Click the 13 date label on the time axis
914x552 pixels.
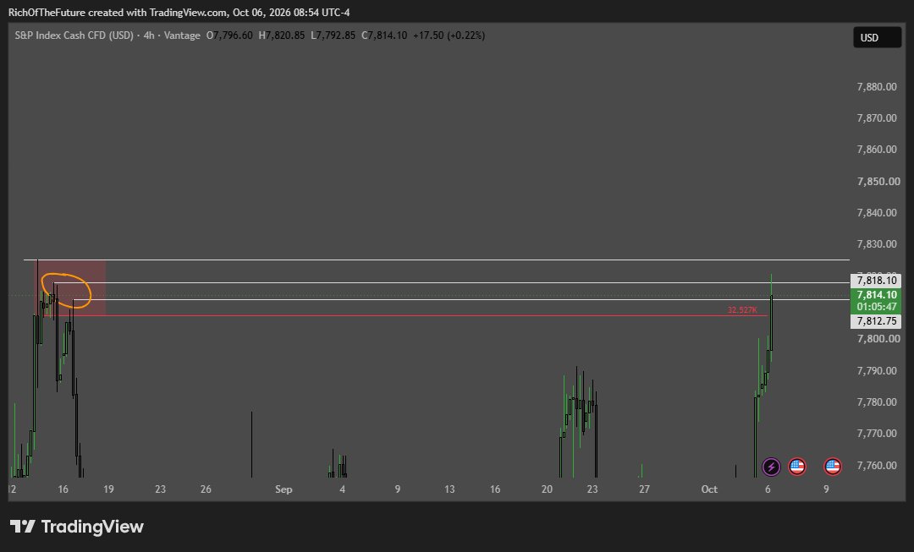[449, 489]
